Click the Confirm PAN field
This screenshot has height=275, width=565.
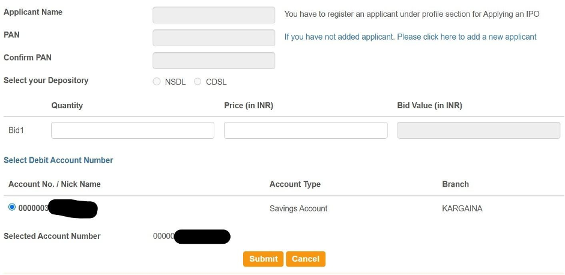[214, 61]
